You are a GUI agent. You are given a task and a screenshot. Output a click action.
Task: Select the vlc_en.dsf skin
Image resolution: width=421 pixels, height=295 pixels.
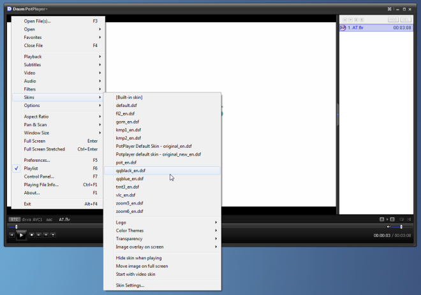coord(162,195)
